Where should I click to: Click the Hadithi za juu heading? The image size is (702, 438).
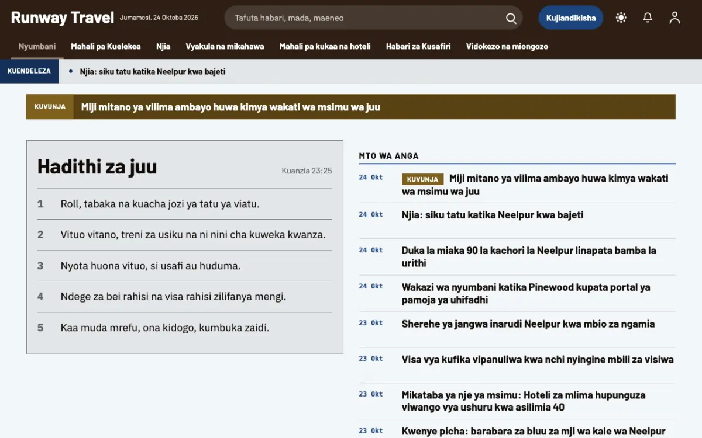point(97,166)
